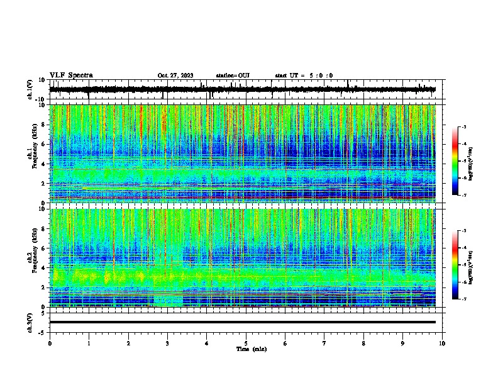Image resolution: width=498 pixels, height=385 pixels.
Task: Click the ch.1 frequency tick label "8"
Action: [43, 125]
